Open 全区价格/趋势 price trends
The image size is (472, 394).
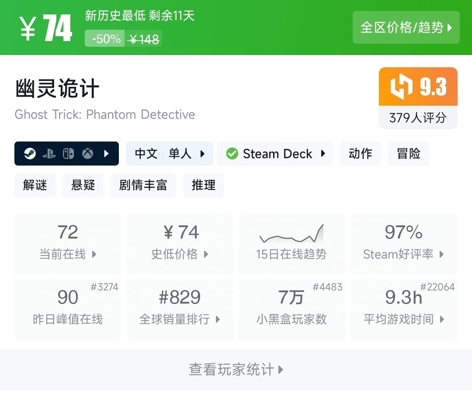click(406, 27)
